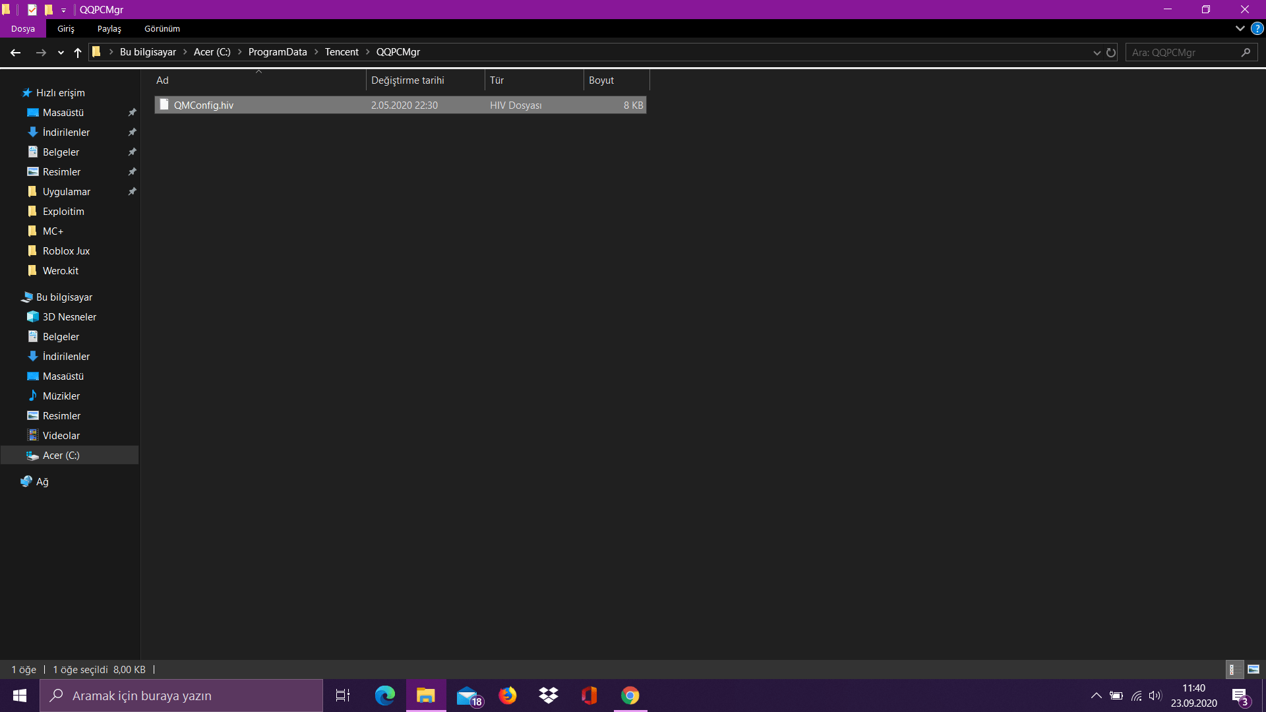
Task: Open Customize Quick Access Toolbar dropdown
Action: point(63,10)
